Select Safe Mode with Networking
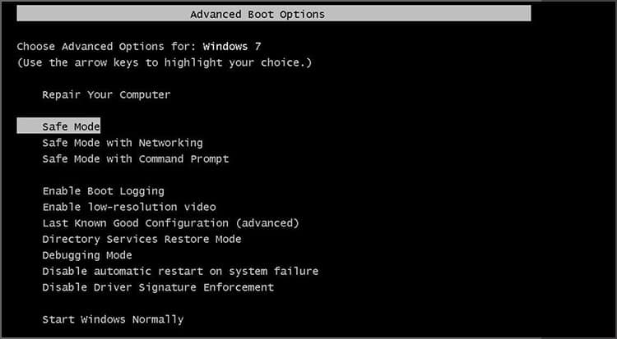Viewport: 617px width, 339px height. tap(122, 143)
